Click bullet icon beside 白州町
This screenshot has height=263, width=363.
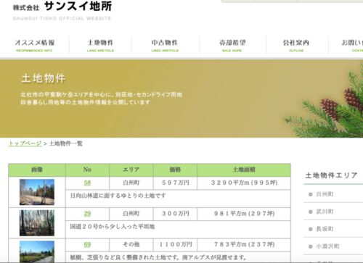coord(311,194)
